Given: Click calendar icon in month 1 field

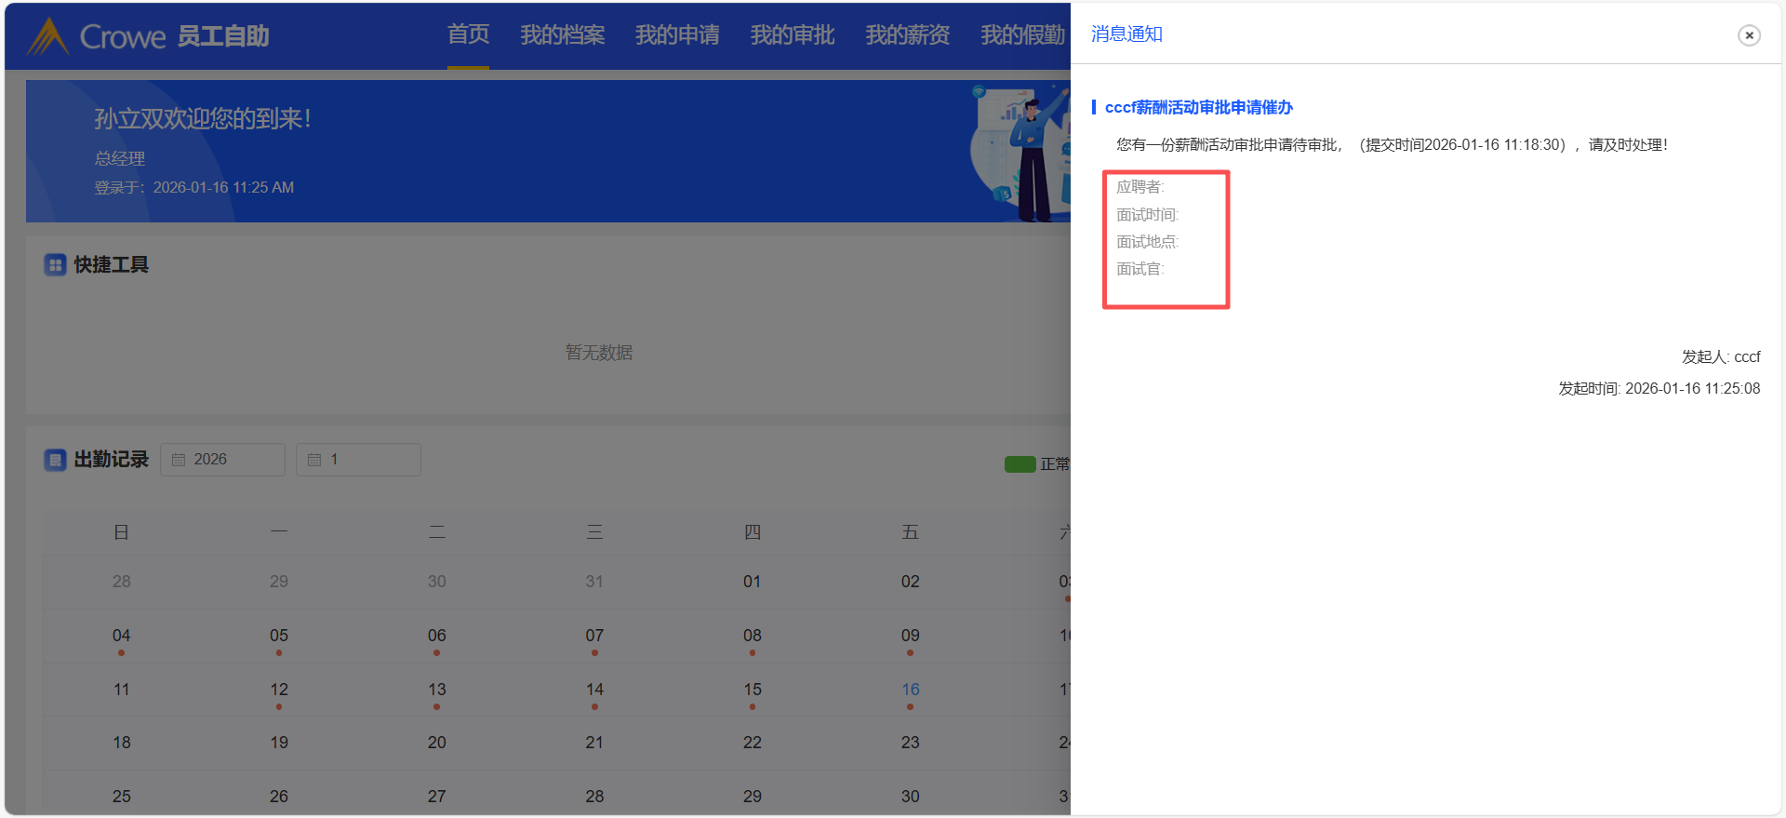Looking at the screenshot, I should 314,460.
